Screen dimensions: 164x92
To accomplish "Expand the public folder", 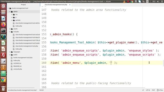I will [10, 55].
